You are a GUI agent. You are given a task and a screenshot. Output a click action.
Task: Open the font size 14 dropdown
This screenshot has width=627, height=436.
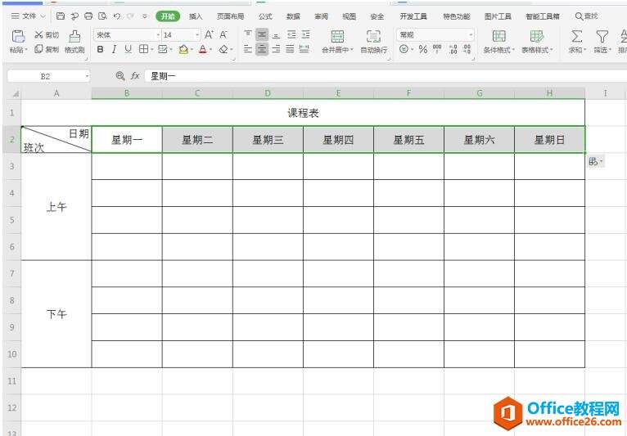(197, 35)
